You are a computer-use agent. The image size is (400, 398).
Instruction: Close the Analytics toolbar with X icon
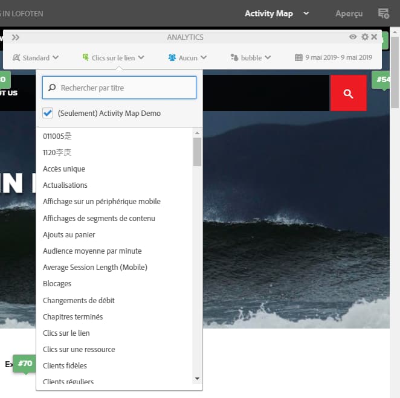374,37
